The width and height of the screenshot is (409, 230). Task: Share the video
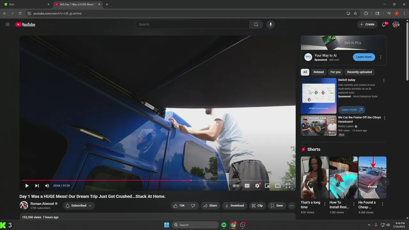click(x=210, y=206)
